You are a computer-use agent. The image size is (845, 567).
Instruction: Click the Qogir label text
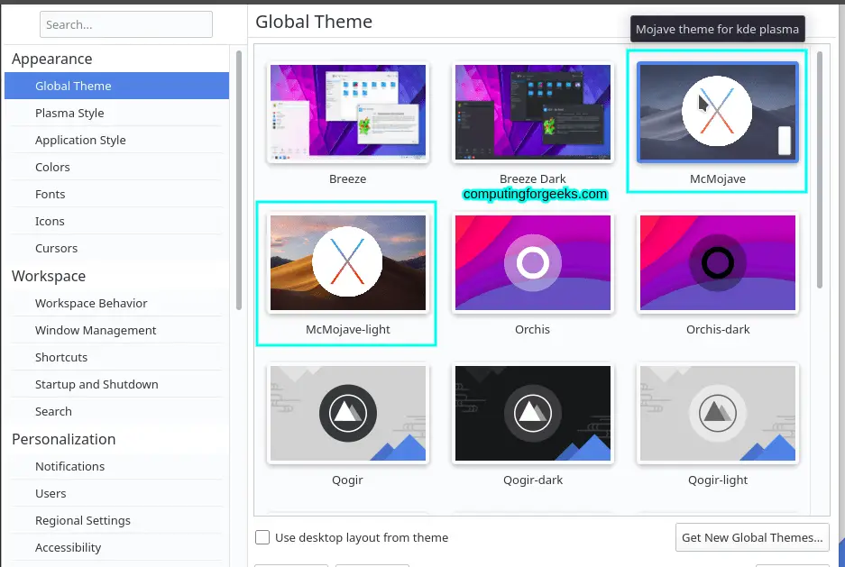(347, 480)
